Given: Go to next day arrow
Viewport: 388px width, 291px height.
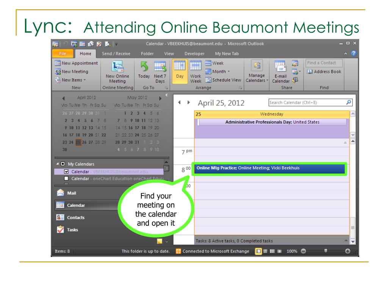Looking at the screenshot, I should (189, 102).
